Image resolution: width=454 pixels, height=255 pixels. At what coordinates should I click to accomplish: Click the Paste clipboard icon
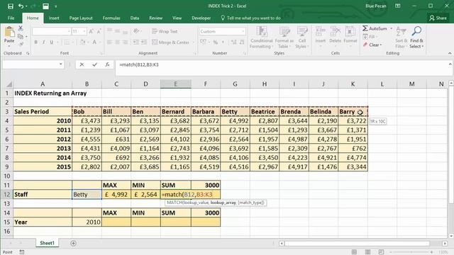pos(9,33)
